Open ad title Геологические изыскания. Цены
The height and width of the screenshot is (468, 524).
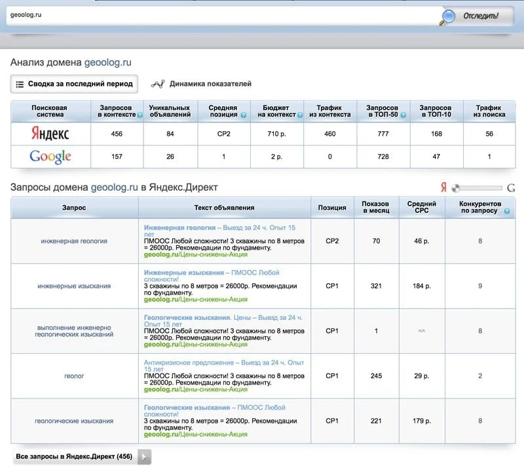(x=223, y=321)
